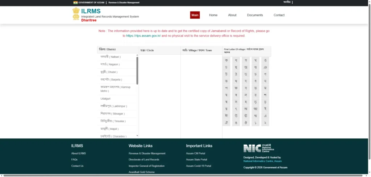Select Barpeta district
Screen dimensions: 371x177
click(117, 79)
